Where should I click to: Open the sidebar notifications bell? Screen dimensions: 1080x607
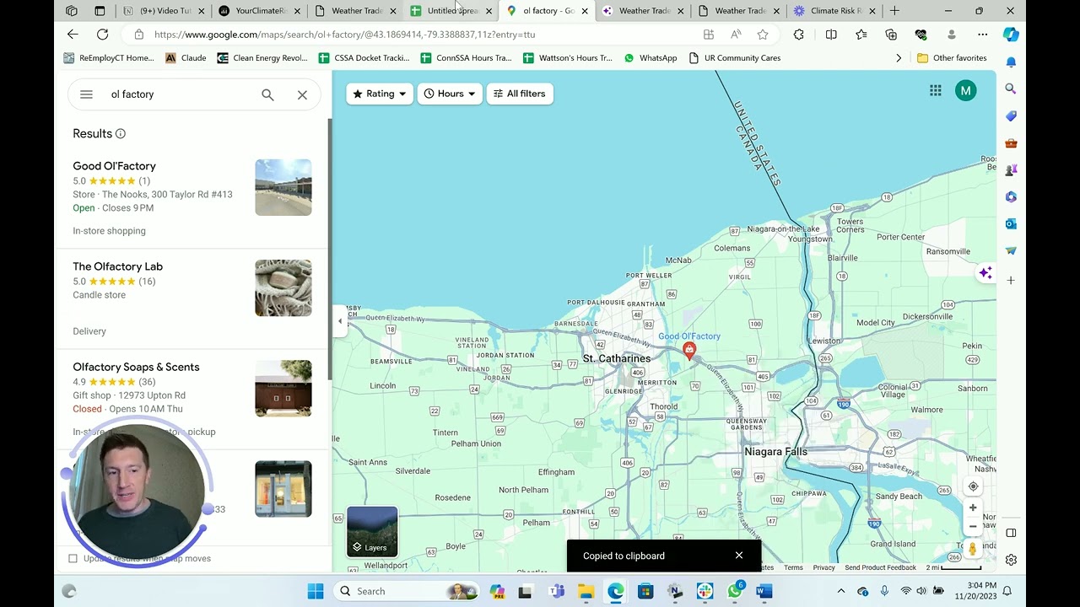(1011, 62)
